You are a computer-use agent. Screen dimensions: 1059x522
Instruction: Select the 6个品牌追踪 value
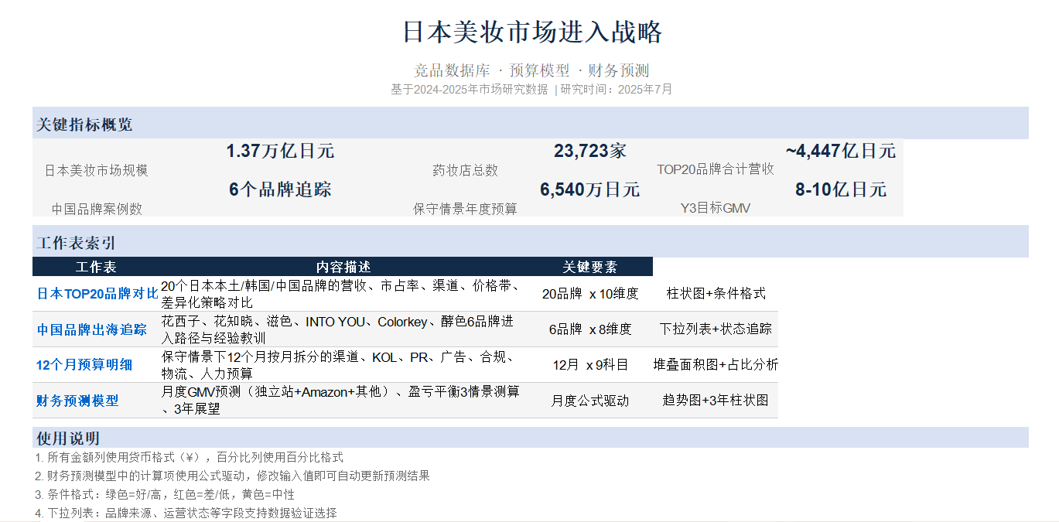(280, 189)
